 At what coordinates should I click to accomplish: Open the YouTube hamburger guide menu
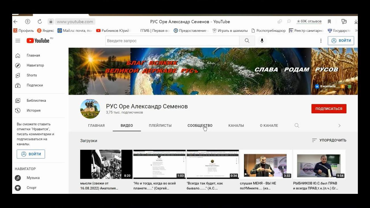coord(18,41)
